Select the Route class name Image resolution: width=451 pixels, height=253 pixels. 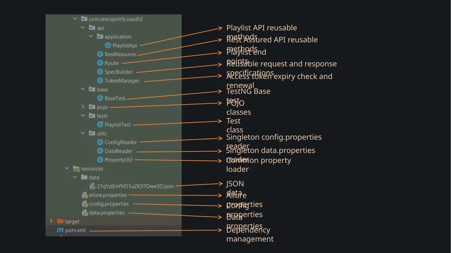[x=111, y=63]
